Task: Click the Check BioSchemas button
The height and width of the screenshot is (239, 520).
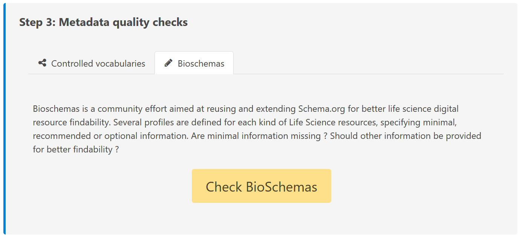Action: (261, 186)
